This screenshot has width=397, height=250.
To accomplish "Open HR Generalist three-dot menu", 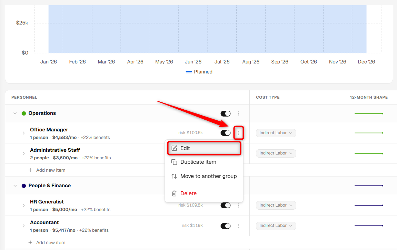I will click(238, 206).
